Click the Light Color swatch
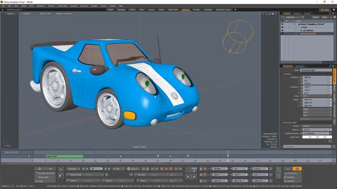337x189 pixels. click(x=317, y=137)
